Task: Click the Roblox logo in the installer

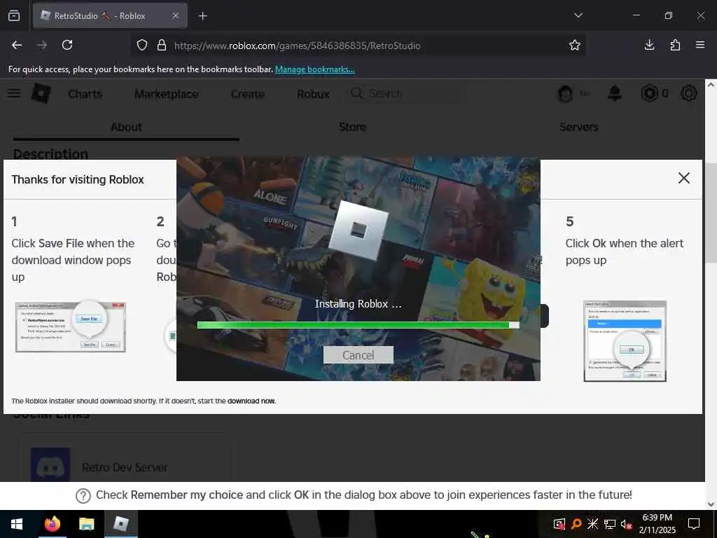Action: pyautogui.click(x=358, y=230)
